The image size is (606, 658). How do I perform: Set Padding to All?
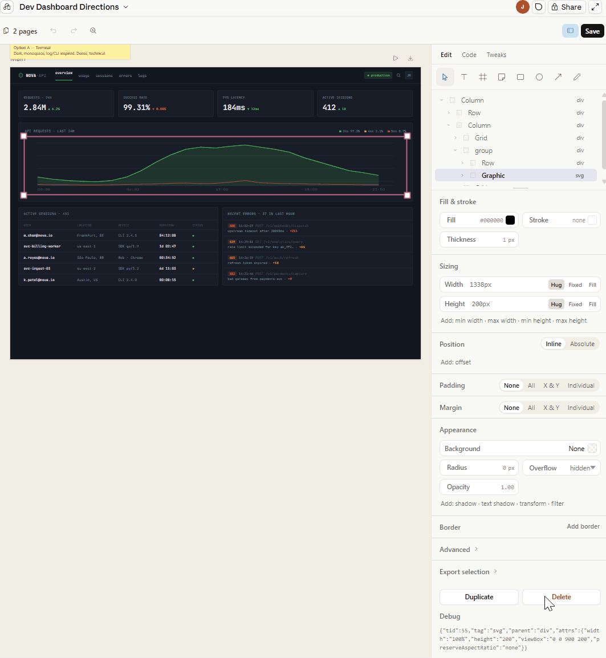[x=531, y=385]
